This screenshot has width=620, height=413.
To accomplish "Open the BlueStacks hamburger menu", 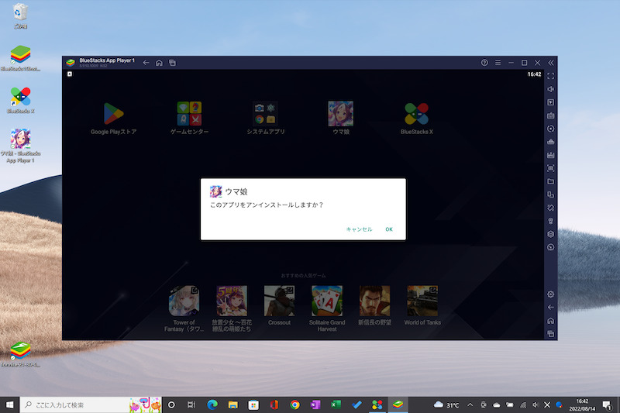I will coord(498,62).
